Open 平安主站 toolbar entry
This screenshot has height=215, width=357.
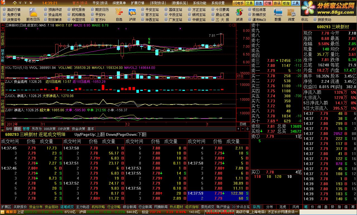point(150,9)
